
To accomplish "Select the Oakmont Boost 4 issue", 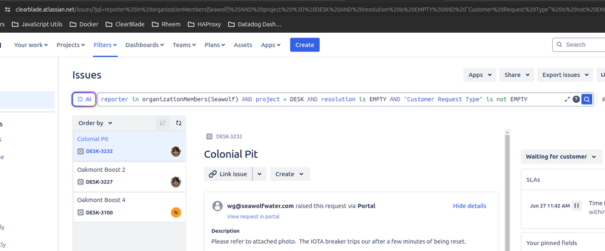I will 129,207.
